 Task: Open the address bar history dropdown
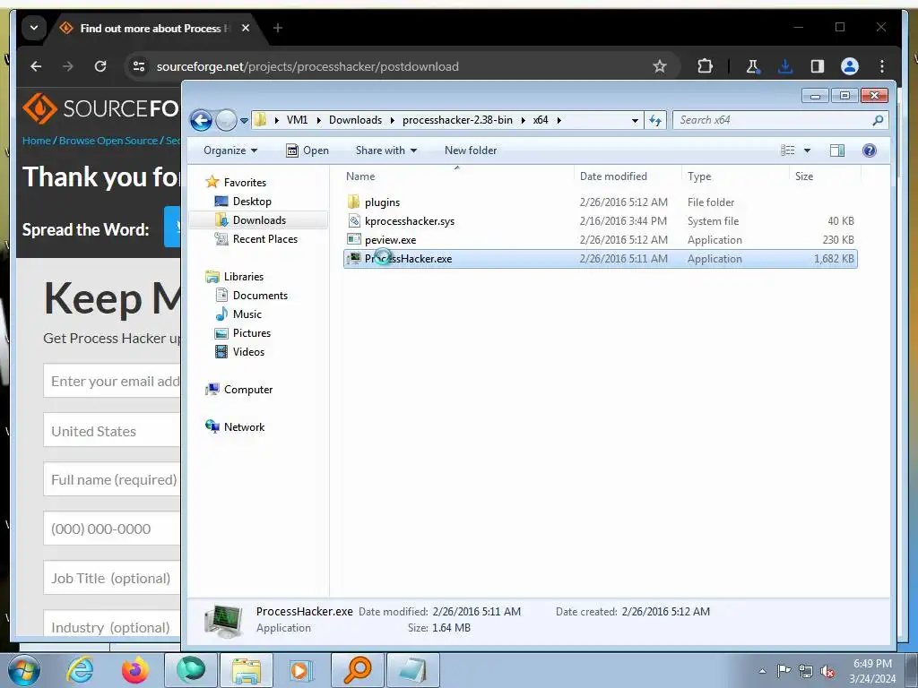636,121
